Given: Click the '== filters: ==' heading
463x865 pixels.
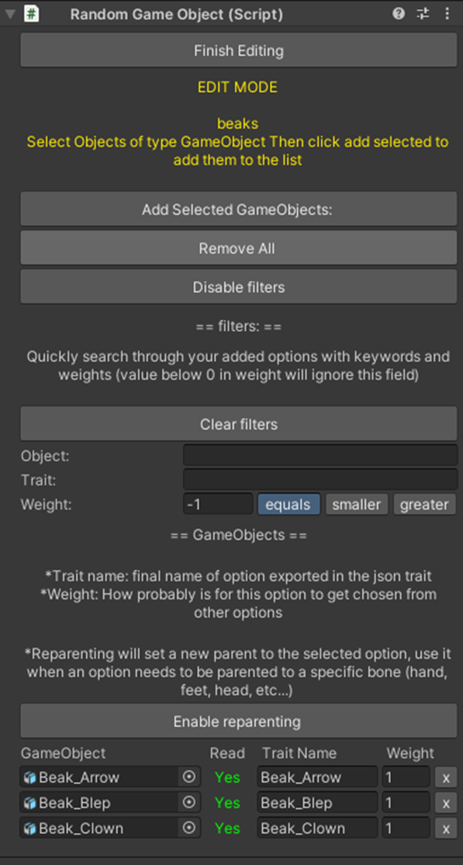Looking at the screenshot, I should coord(239,327).
